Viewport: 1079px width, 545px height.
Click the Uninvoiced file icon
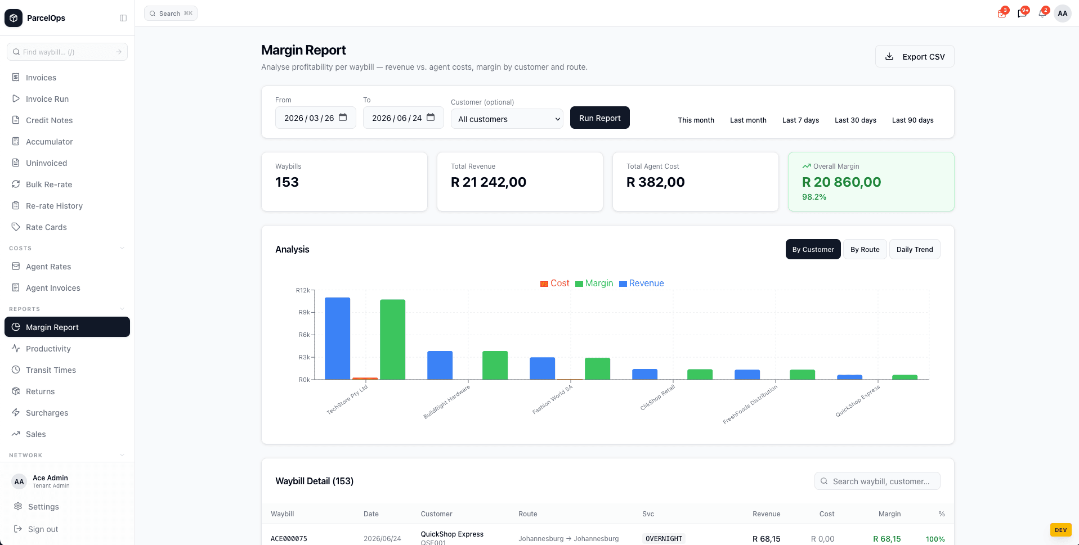pyautogui.click(x=16, y=163)
